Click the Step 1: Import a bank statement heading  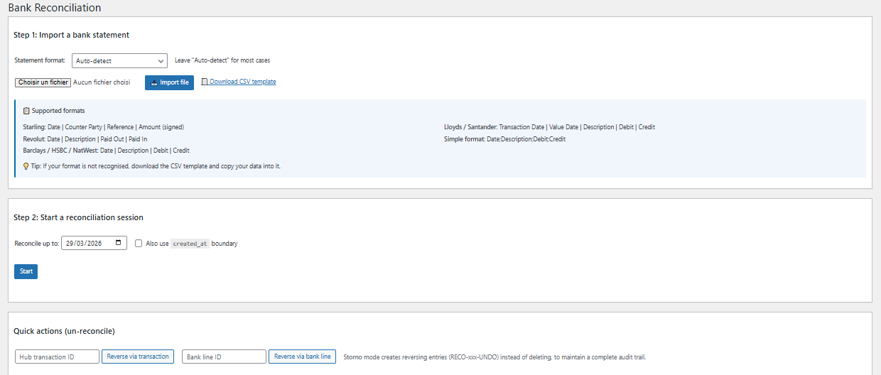coord(71,35)
